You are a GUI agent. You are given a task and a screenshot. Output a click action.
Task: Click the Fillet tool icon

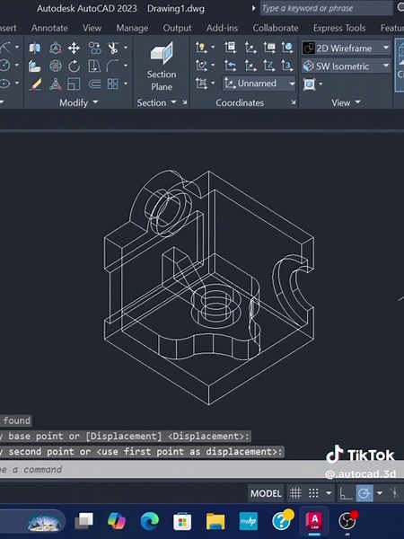point(112,66)
